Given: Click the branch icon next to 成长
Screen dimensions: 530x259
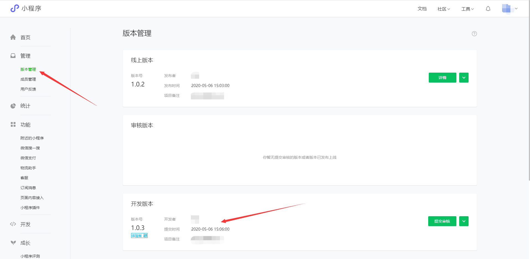Looking at the screenshot, I should (x=13, y=243).
